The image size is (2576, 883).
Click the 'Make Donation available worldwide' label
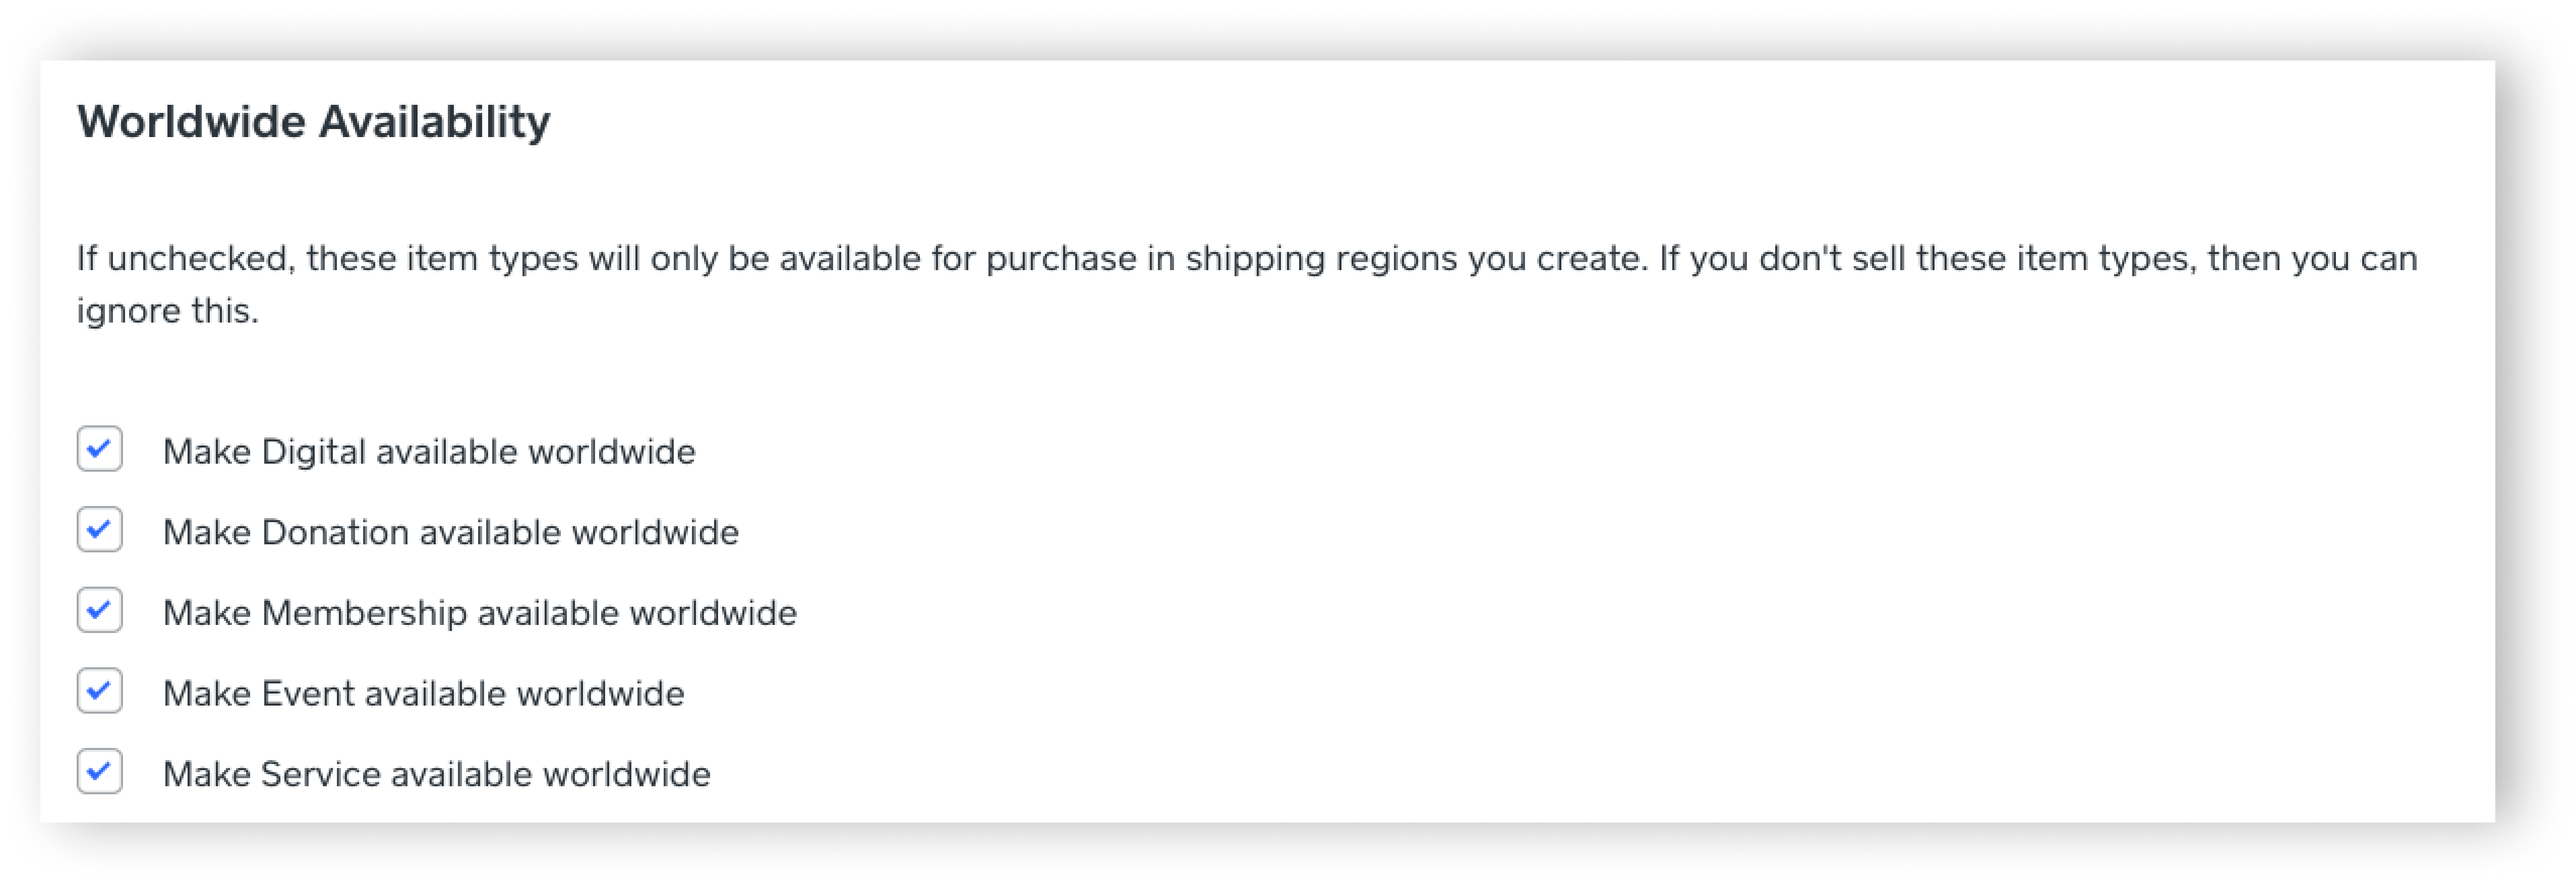451,532
